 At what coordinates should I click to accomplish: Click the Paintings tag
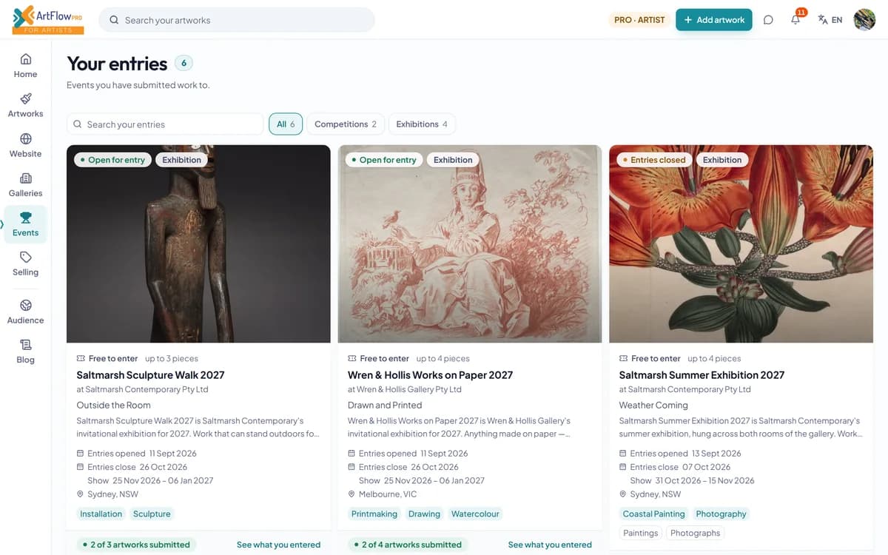pos(641,533)
